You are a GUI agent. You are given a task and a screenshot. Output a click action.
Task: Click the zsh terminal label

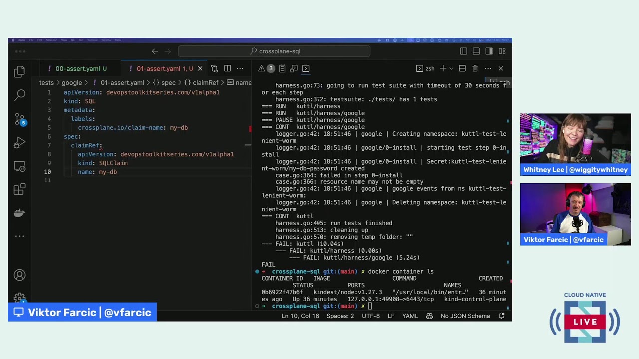[x=426, y=69]
